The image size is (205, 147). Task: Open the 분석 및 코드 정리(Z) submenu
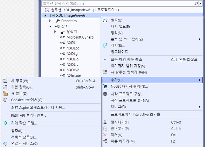tap(152, 39)
